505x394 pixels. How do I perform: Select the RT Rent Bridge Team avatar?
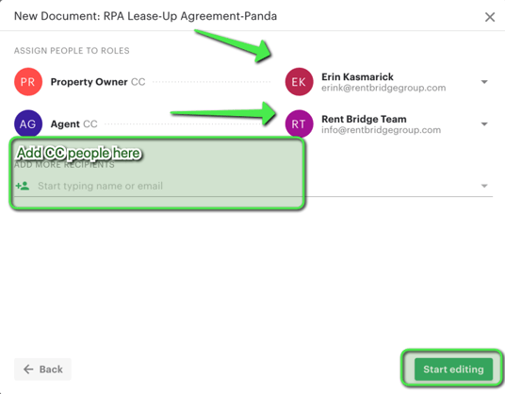click(300, 124)
